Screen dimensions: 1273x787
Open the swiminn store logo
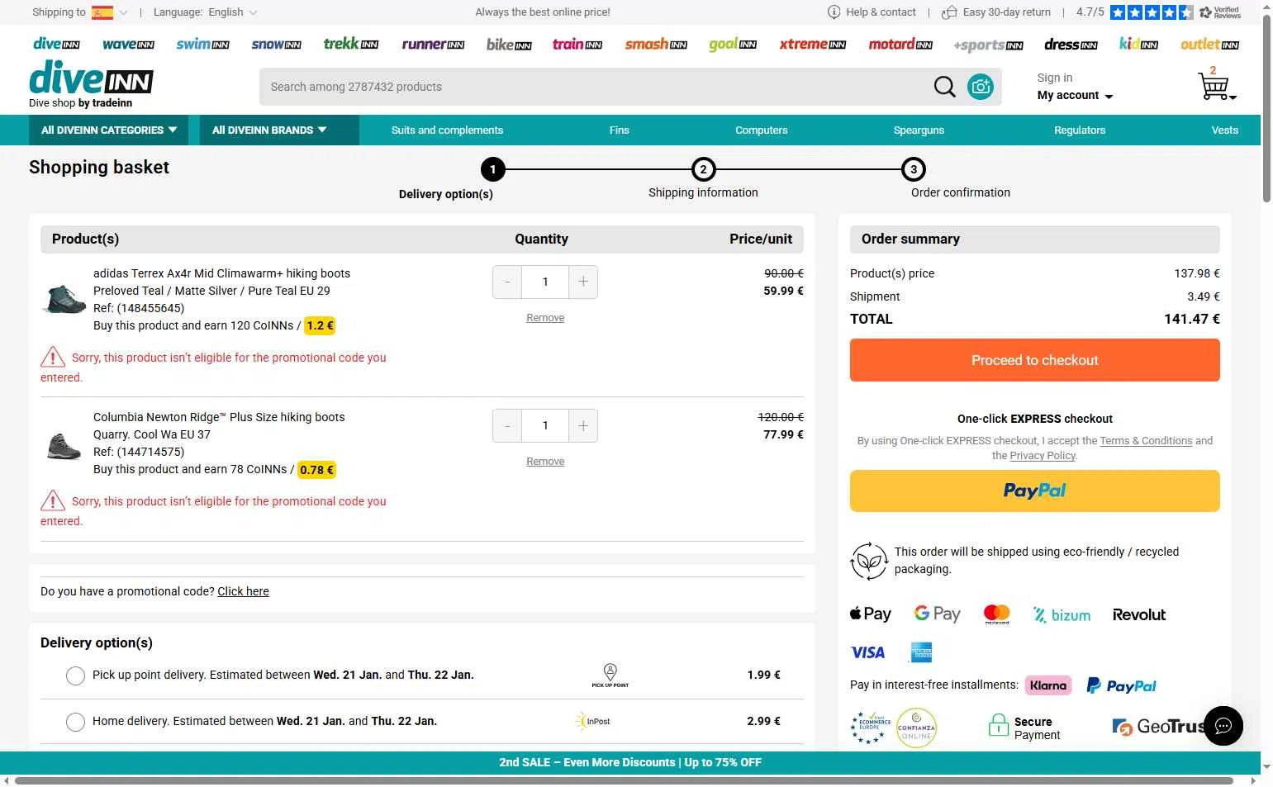202,44
